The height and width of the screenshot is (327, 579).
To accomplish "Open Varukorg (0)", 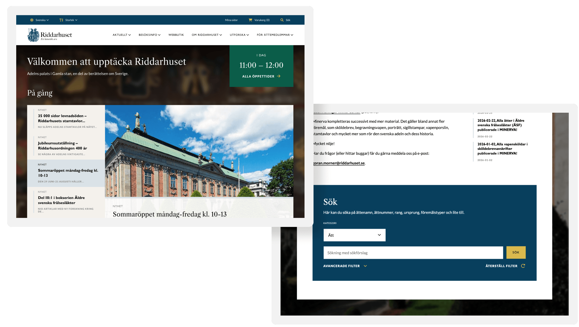I will point(259,20).
